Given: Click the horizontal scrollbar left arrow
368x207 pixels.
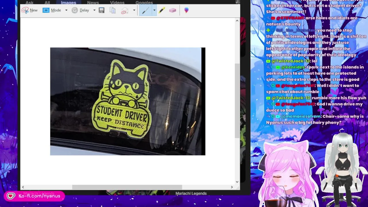Looking at the screenshot, I should tap(23, 187).
